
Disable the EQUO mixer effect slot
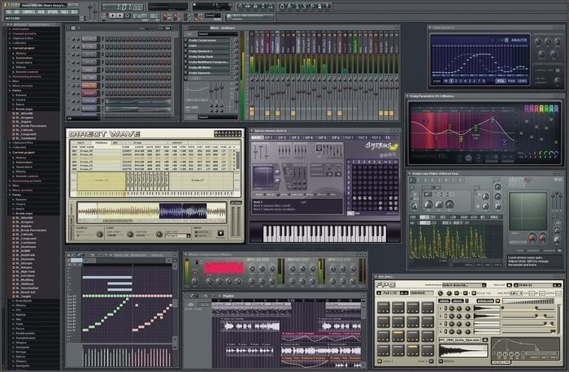click(232, 45)
